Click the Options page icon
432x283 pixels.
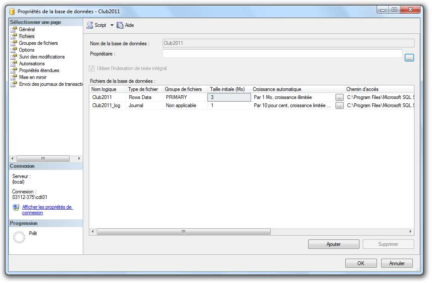(13, 50)
